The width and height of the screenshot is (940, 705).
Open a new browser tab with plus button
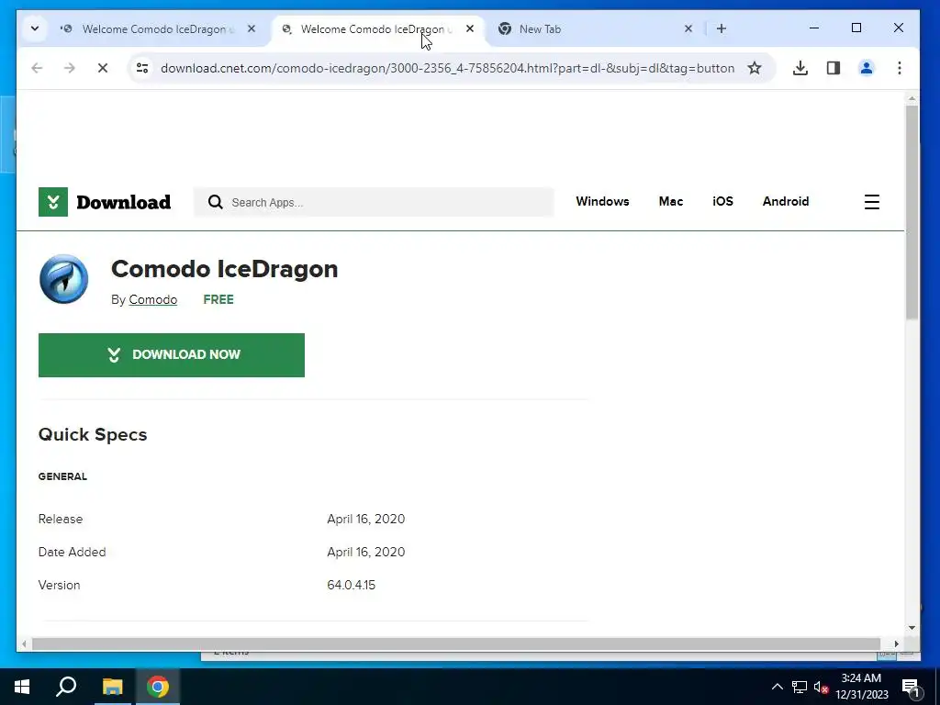pos(722,28)
